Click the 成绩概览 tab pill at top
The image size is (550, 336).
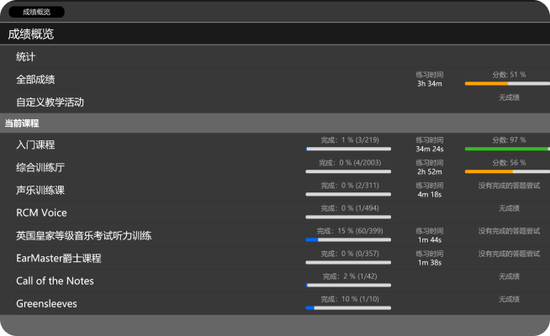coord(35,13)
